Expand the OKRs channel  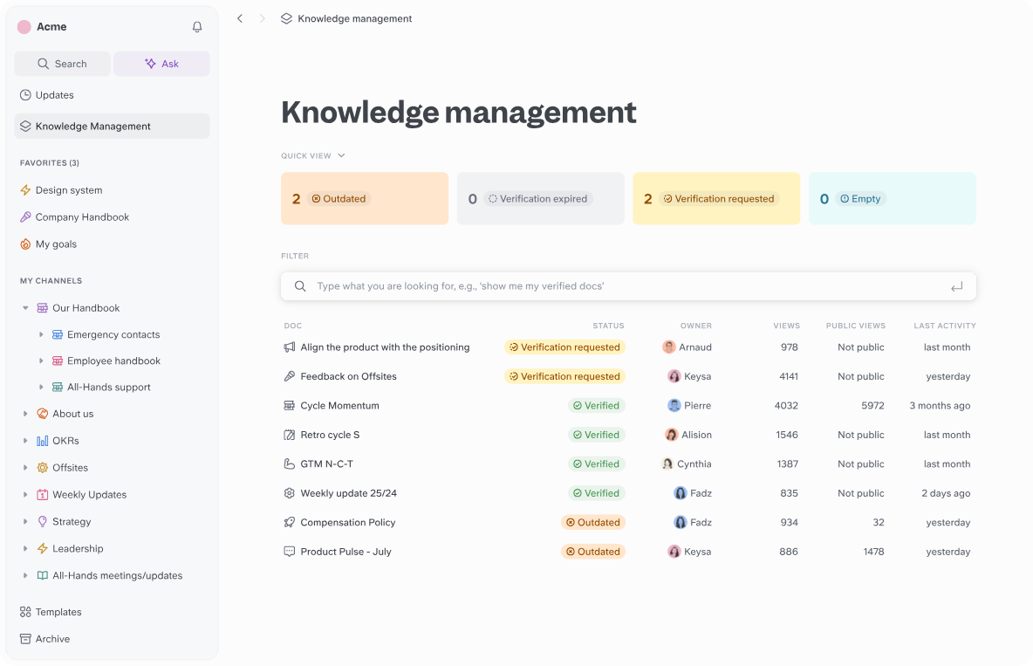(25, 441)
